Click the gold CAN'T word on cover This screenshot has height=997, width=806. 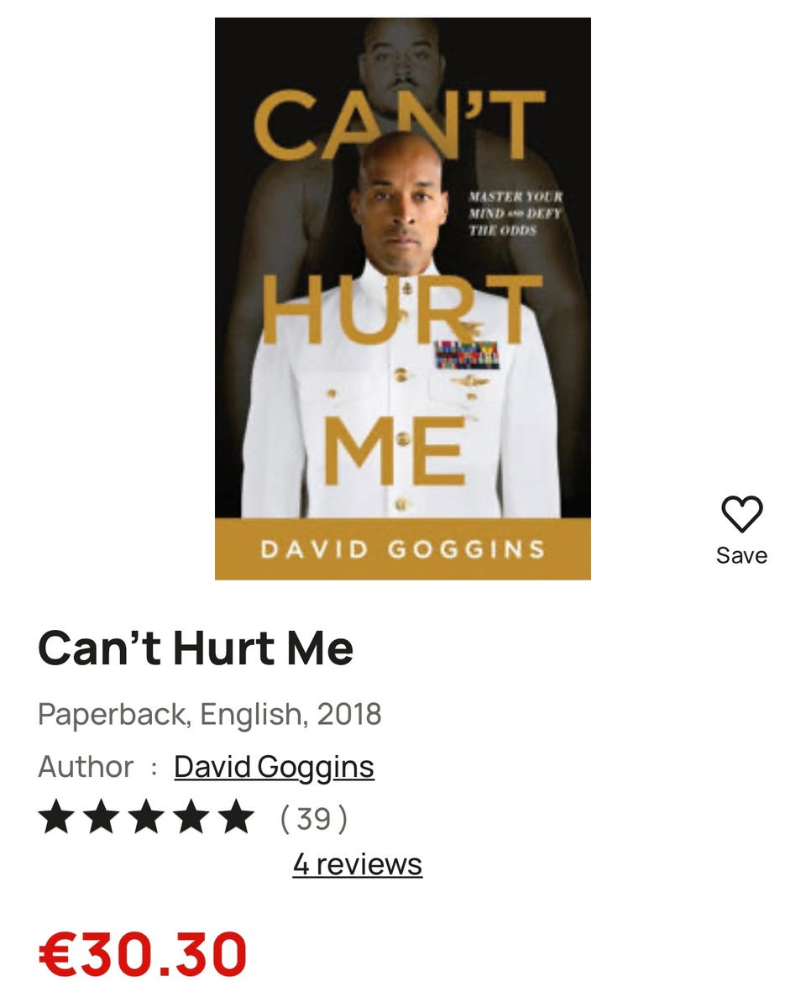[400, 124]
